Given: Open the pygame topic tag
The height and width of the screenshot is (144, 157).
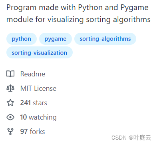Looking at the screenshot, I should [56, 39].
